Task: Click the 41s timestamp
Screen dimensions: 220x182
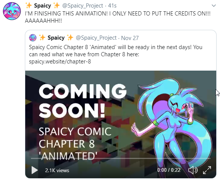Action: click(x=112, y=6)
